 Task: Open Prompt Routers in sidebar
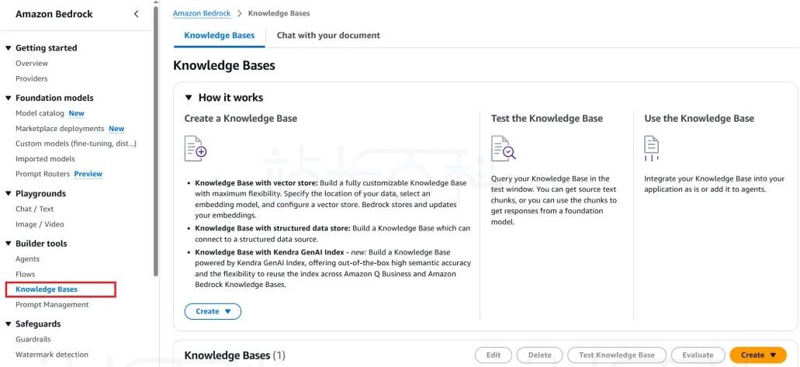point(43,174)
